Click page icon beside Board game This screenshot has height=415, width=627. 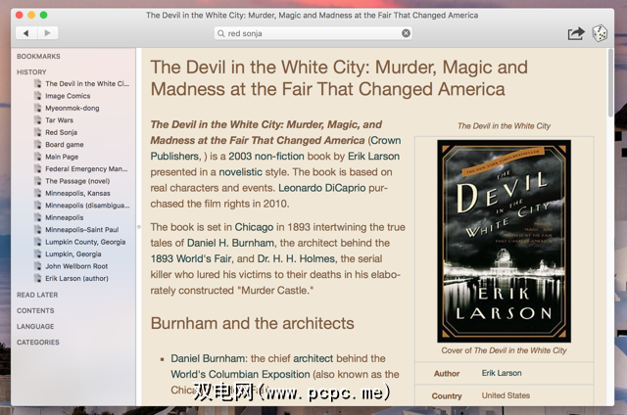(x=38, y=145)
